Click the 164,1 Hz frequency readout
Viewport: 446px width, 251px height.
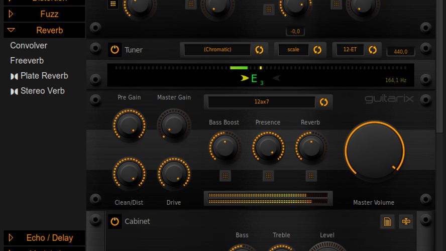tap(396, 80)
